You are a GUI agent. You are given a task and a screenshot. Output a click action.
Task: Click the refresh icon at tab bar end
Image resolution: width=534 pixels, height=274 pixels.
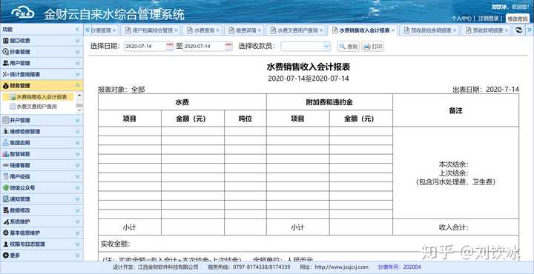click(x=519, y=30)
